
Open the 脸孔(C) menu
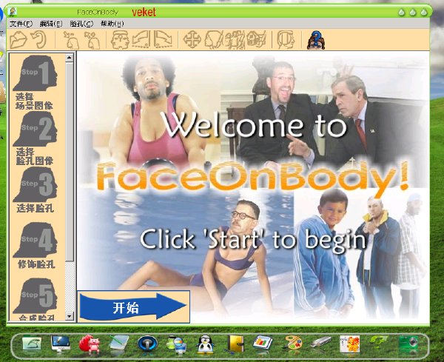81,24
